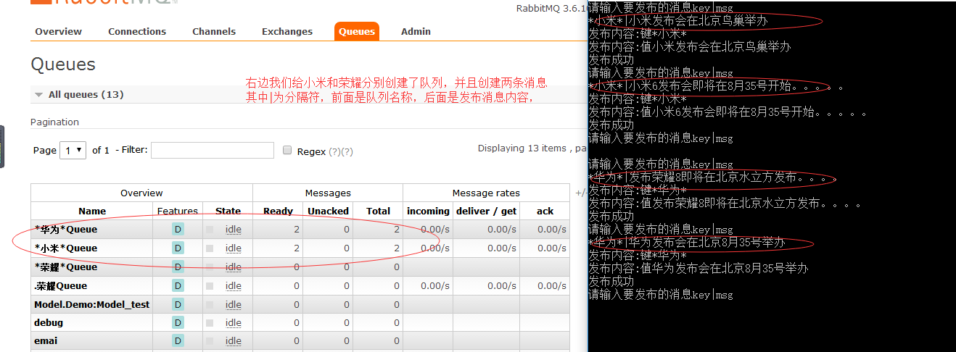The width and height of the screenshot is (956, 352).
Task: Sort by the Unacked column header
Action: click(x=329, y=211)
